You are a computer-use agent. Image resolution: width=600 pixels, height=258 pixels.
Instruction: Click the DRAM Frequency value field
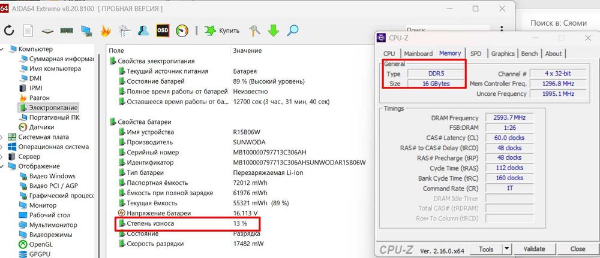tap(509, 118)
